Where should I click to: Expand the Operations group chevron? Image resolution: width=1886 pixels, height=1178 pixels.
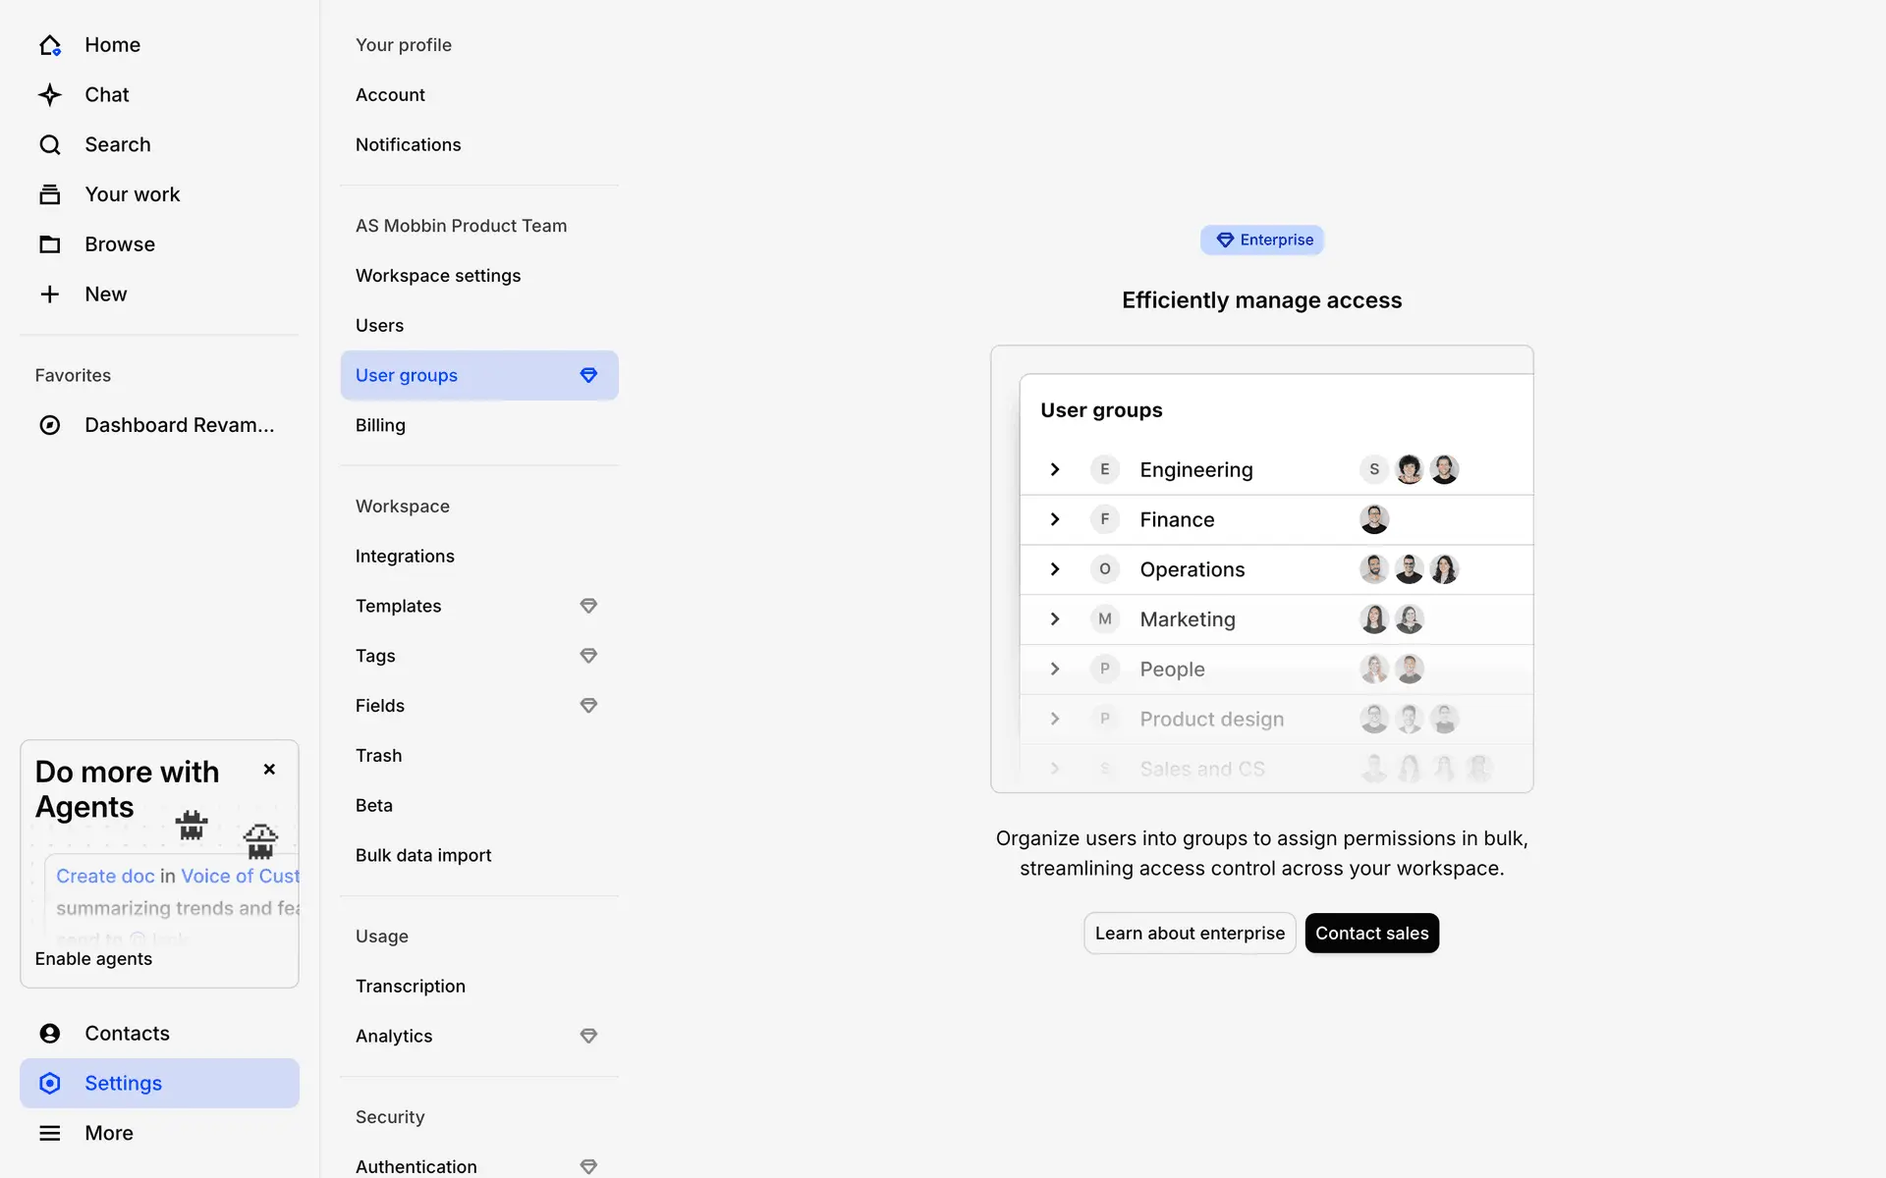pyautogui.click(x=1055, y=569)
